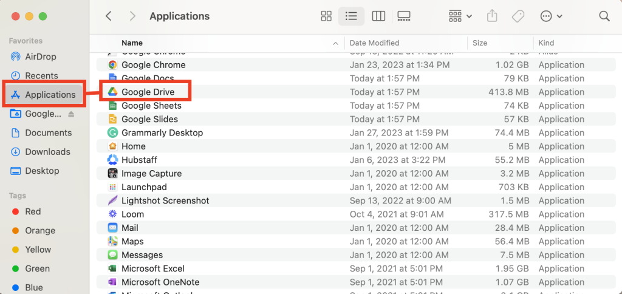This screenshot has height=294, width=622.
Task: Open the More actions ellipsis dropdown
Action: click(551, 16)
